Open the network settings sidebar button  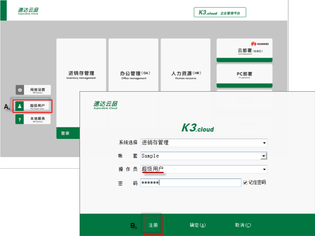pyautogui.click(x=33, y=90)
